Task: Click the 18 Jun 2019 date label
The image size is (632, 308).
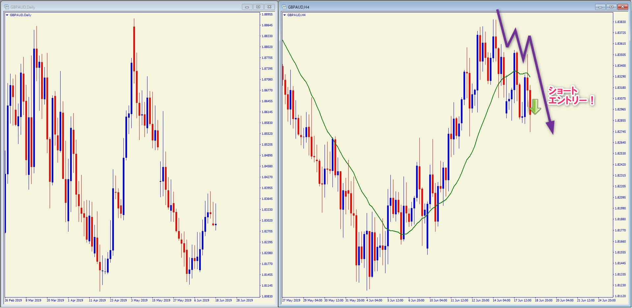Action: [x=224, y=300]
